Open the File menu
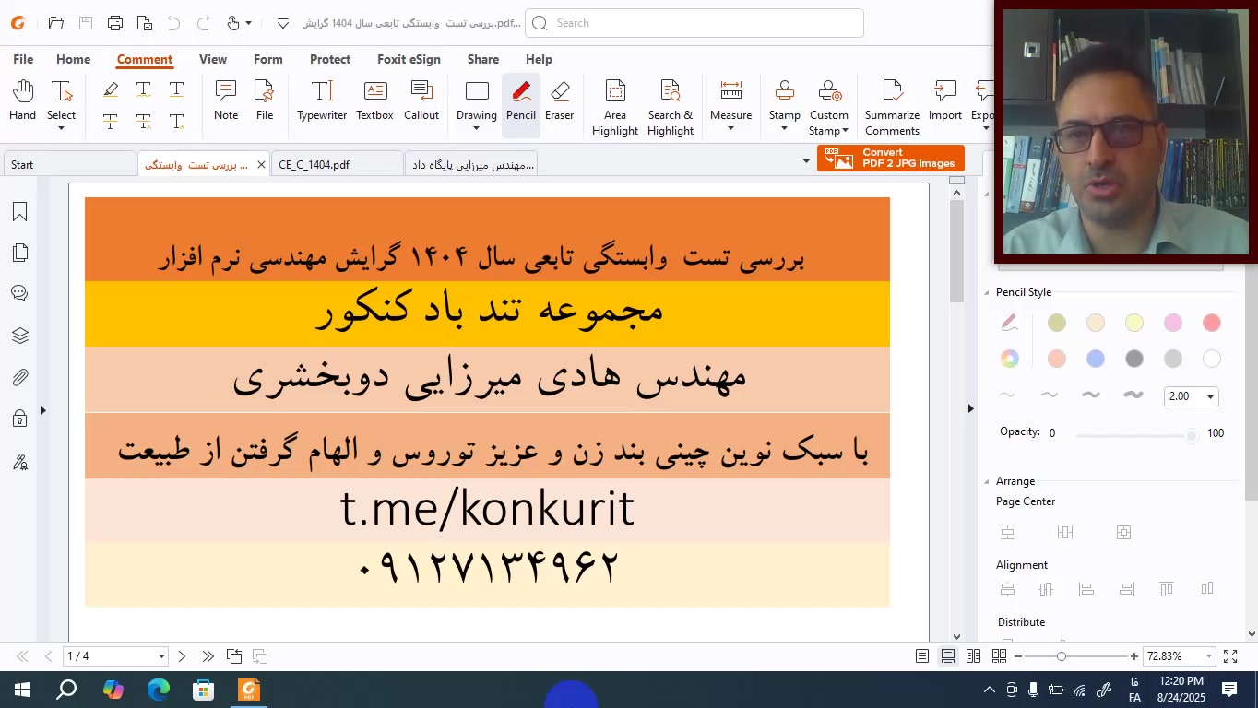 pos(23,59)
